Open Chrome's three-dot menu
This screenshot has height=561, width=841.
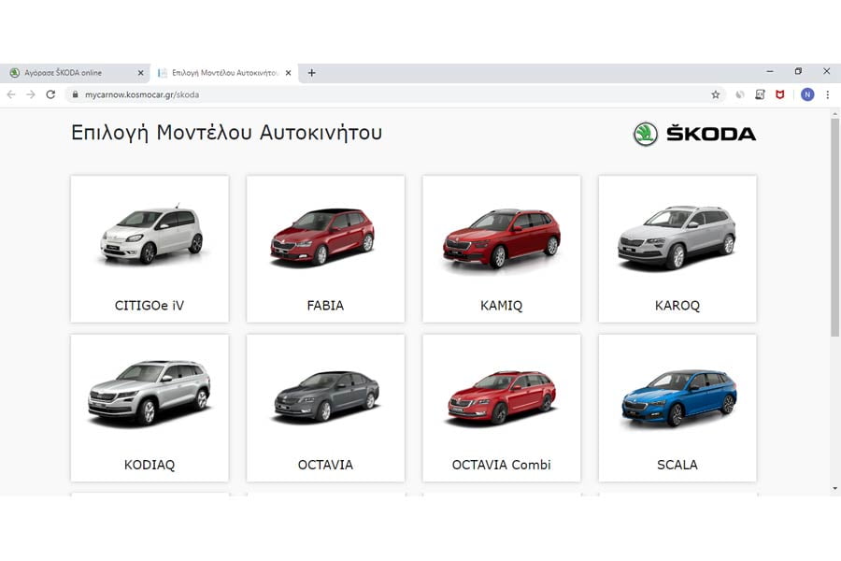pyautogui.click(x=829, y=94)
